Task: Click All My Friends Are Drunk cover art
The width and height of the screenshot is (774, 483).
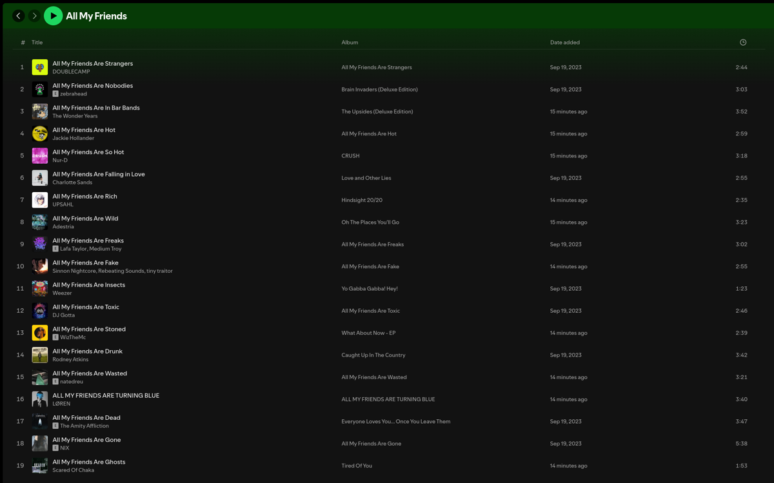Action: [40, 355]
